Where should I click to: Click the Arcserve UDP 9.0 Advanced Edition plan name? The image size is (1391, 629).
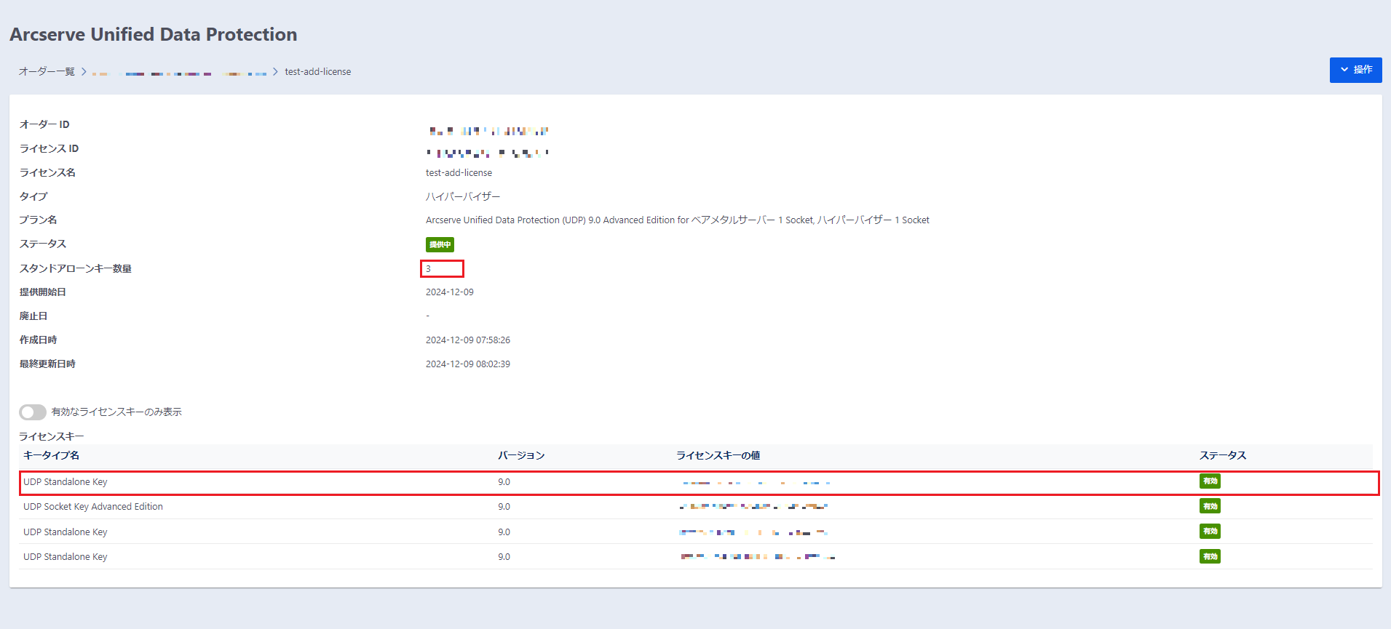[x=678, y=220]
